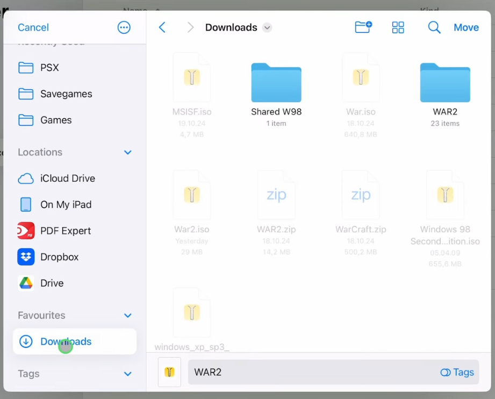495x399 pixels.
Task: Switch view using the grid icon
Action: [398, 27]
